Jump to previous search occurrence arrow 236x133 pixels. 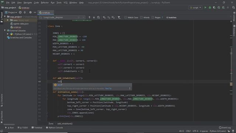89,17
